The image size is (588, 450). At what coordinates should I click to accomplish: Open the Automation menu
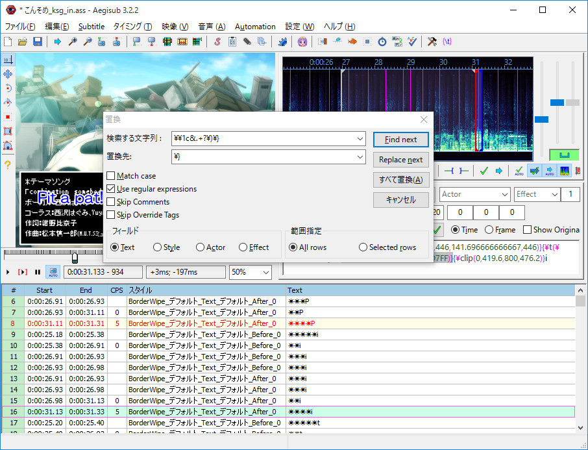tap(255, 27)
